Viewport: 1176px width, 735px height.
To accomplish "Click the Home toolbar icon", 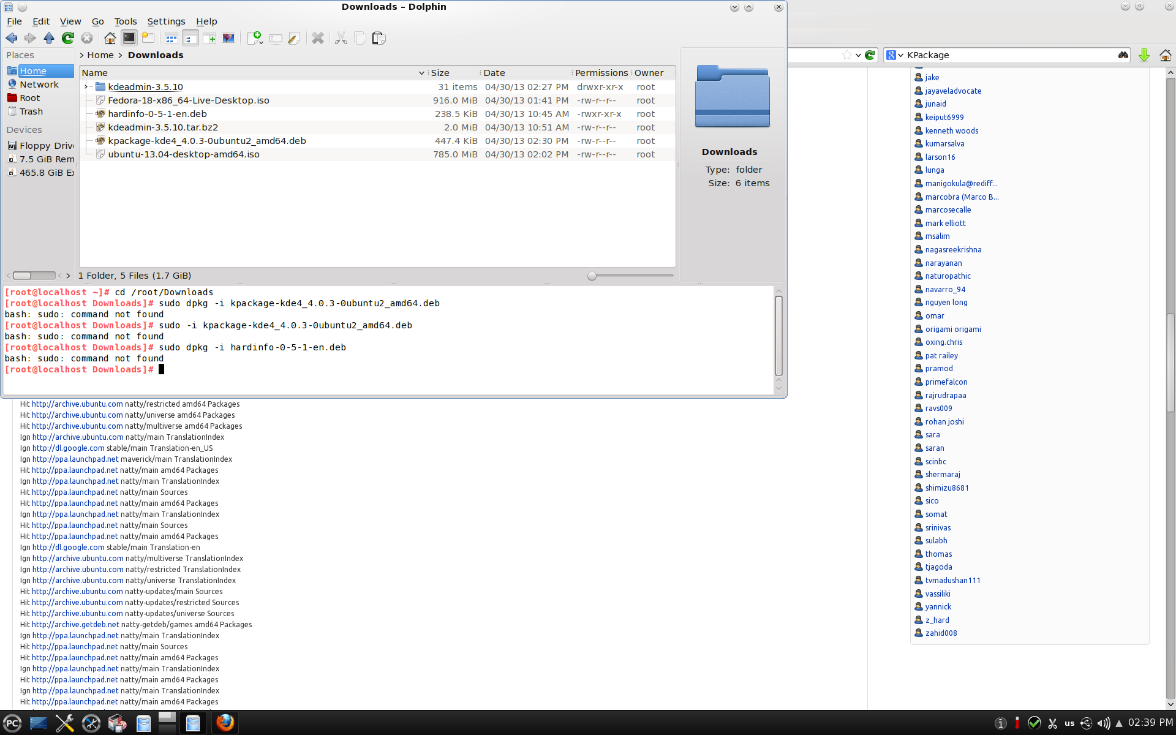I will (110, 38).
